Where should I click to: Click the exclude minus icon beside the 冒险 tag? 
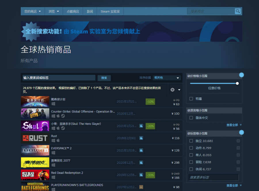coord(238,162)
